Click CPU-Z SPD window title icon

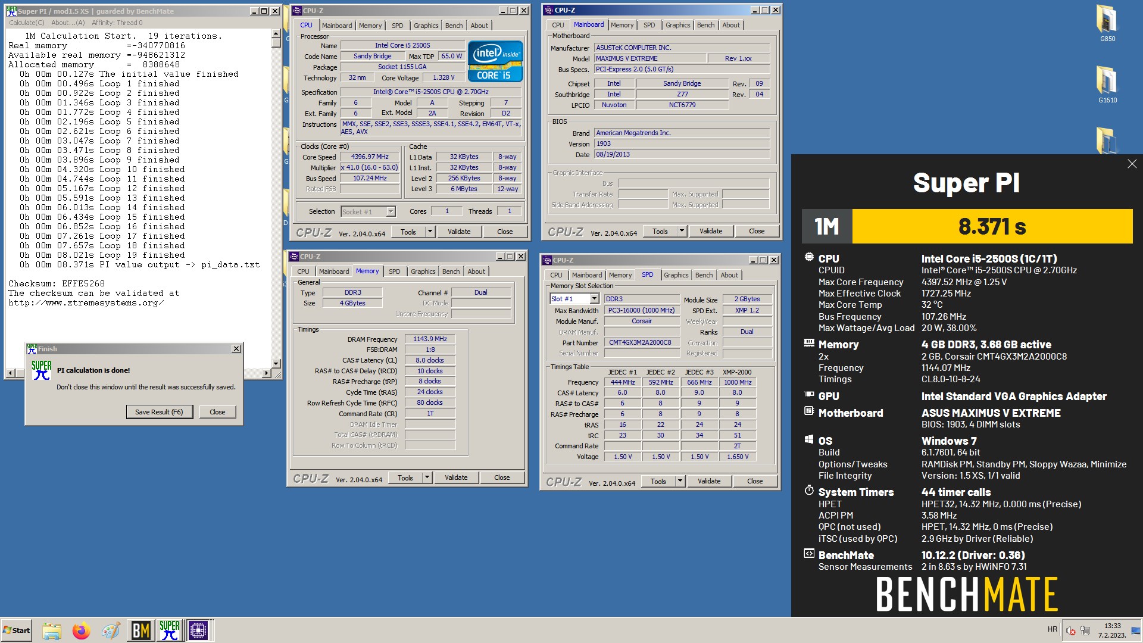pyautogui.click(x=546, y=260)
